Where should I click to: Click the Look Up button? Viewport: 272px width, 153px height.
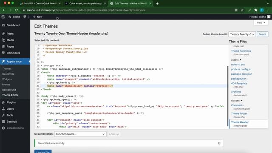(114, 134)
